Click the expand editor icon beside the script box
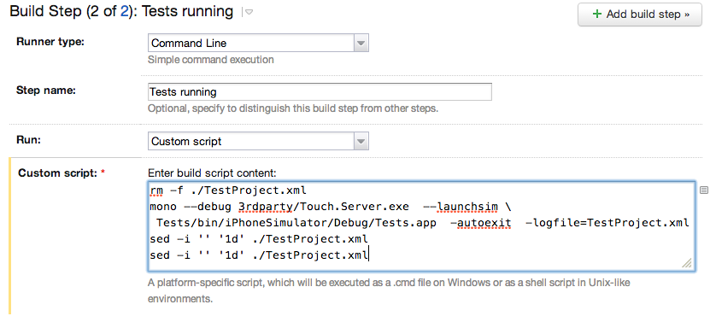 (704, 190)
